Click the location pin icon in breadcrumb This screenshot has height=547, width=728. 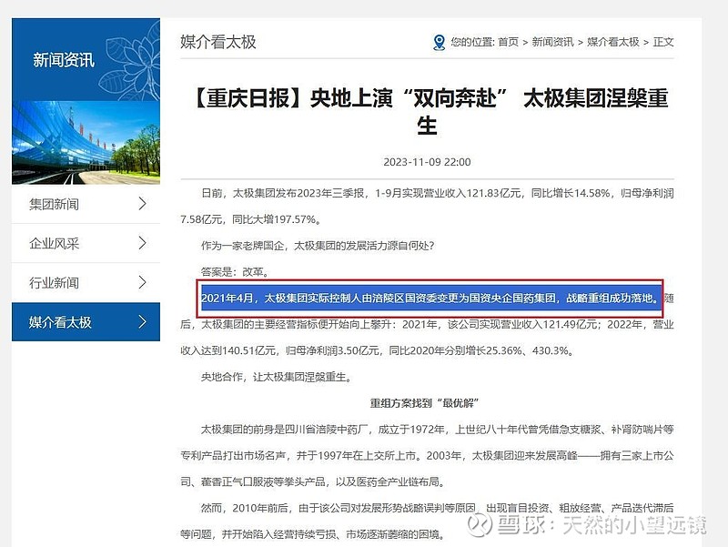[439, 42]
